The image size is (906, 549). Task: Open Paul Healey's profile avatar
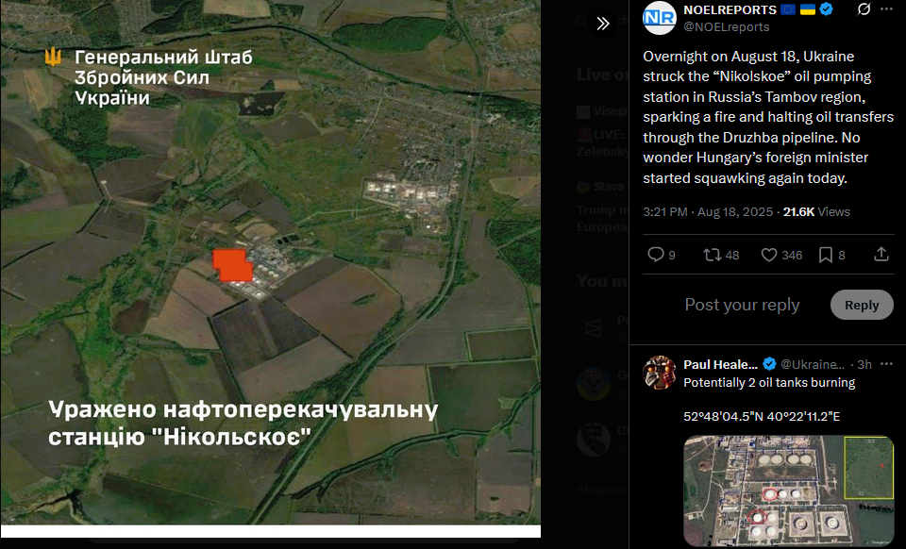coord(660,373)
